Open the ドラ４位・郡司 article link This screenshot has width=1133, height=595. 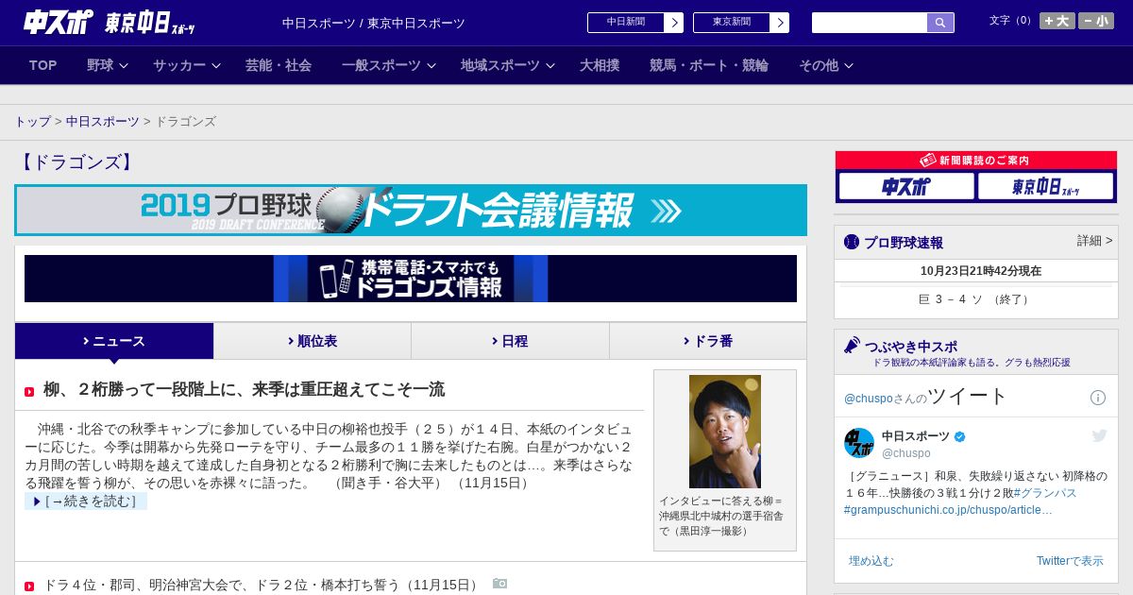pos(262,585)
